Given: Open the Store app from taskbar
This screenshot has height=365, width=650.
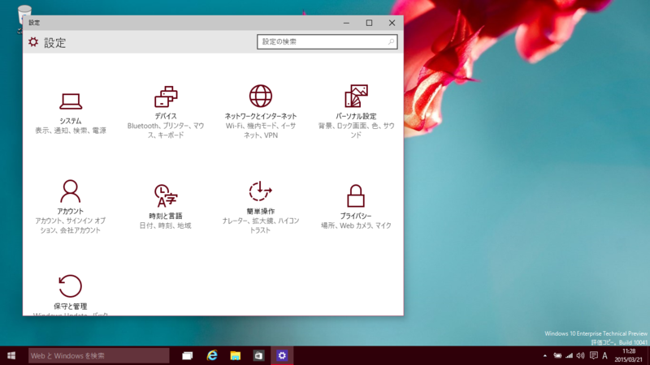Looking at the screenshot, I should (x=258, y=355).
